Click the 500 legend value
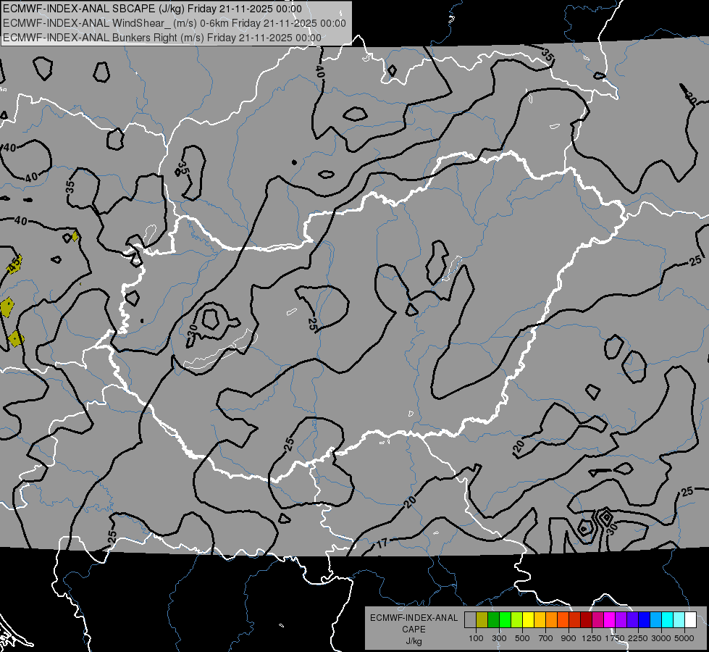 pyautogui.click(x=522, y=638)
